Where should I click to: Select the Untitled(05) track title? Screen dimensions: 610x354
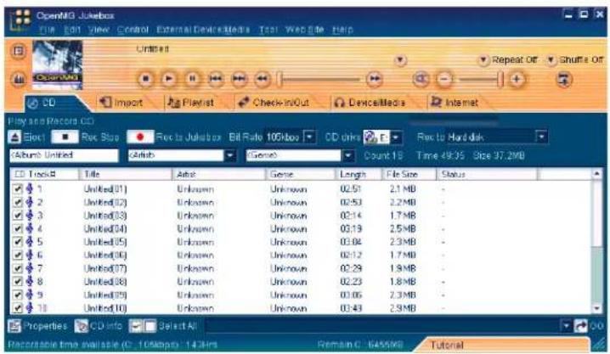coord(105,242)
